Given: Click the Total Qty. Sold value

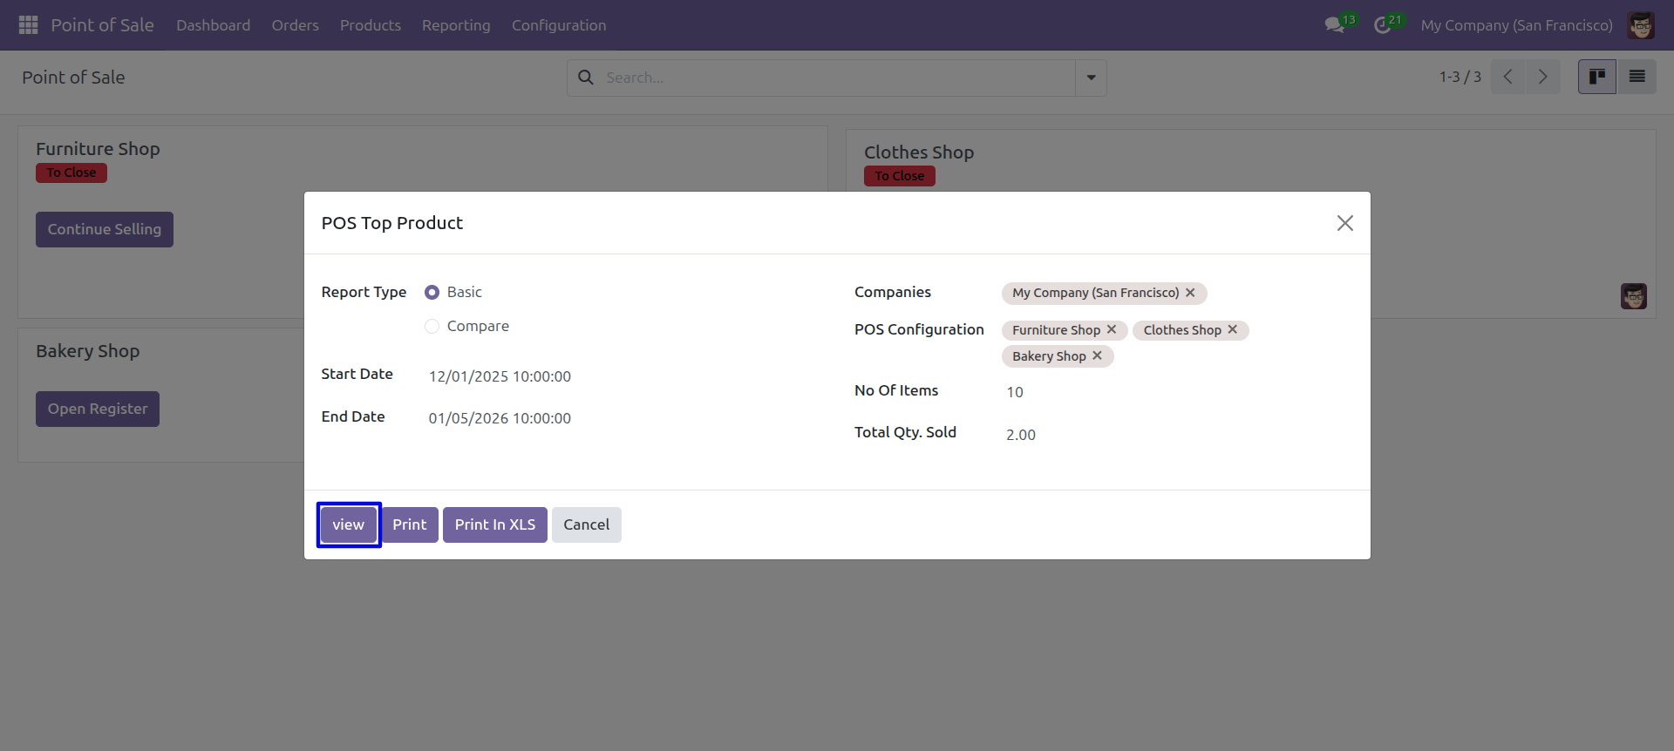Looking at the screenshot, I should (1021, 435).
